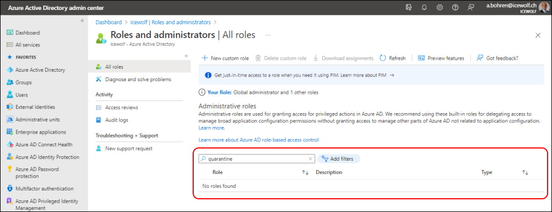
Task: Click the role search box containing quarantine
Action: tap(257, 159)
